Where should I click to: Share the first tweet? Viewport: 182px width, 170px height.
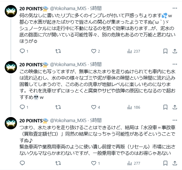pos(175,51)
